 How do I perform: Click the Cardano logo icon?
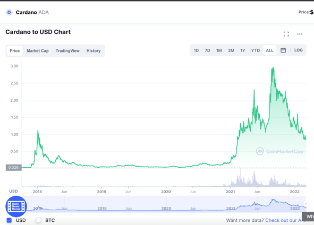click(x=9, y=12)
